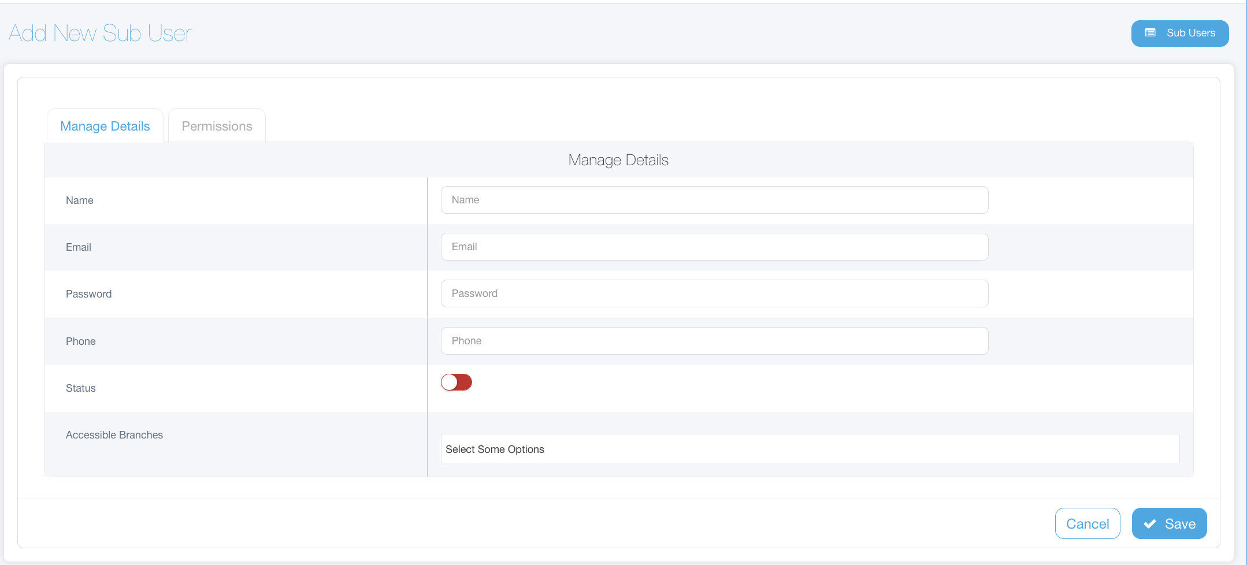Select the Manage Details tab
Screen dimensions: 1247x565
[105, 126]
